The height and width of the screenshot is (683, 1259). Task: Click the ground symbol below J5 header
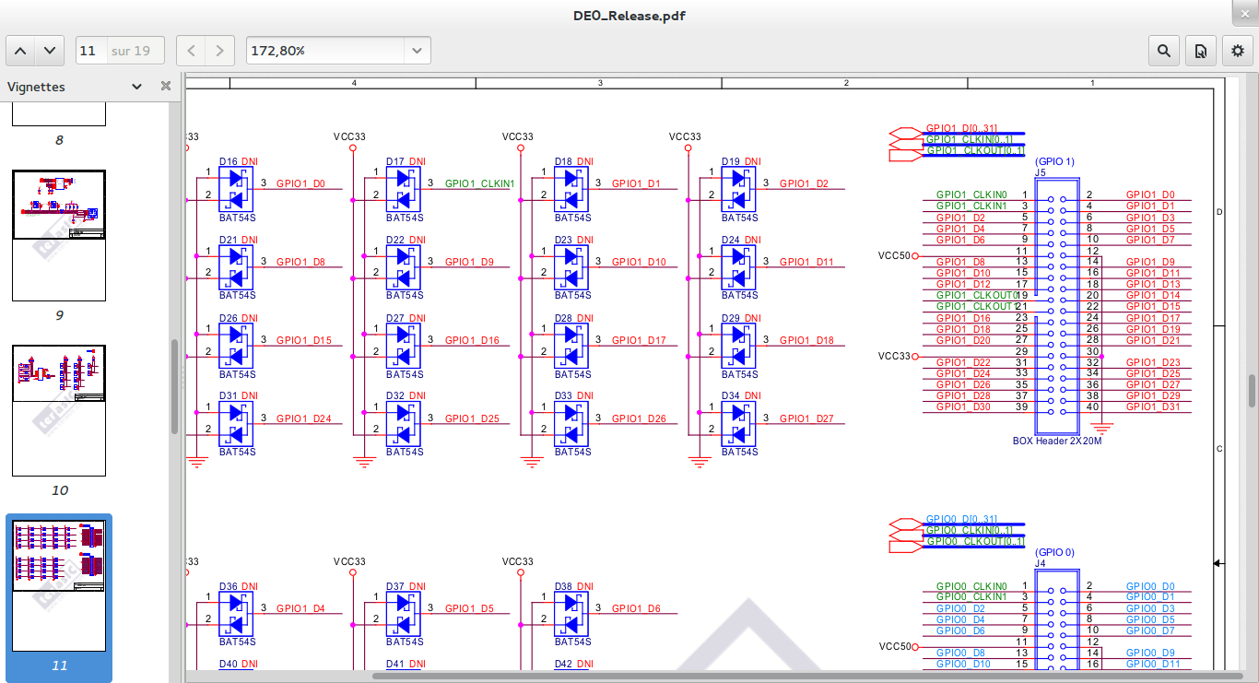coord(1102,429)
